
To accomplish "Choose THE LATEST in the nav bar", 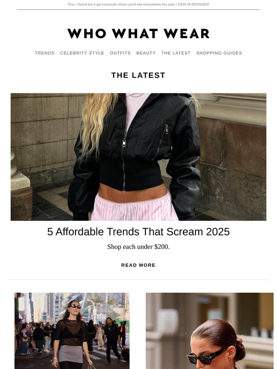I will click(176, 53).
